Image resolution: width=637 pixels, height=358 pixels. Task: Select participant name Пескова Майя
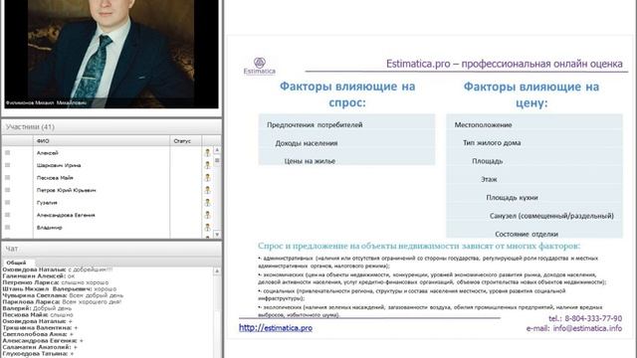click(x=55, y=178)
